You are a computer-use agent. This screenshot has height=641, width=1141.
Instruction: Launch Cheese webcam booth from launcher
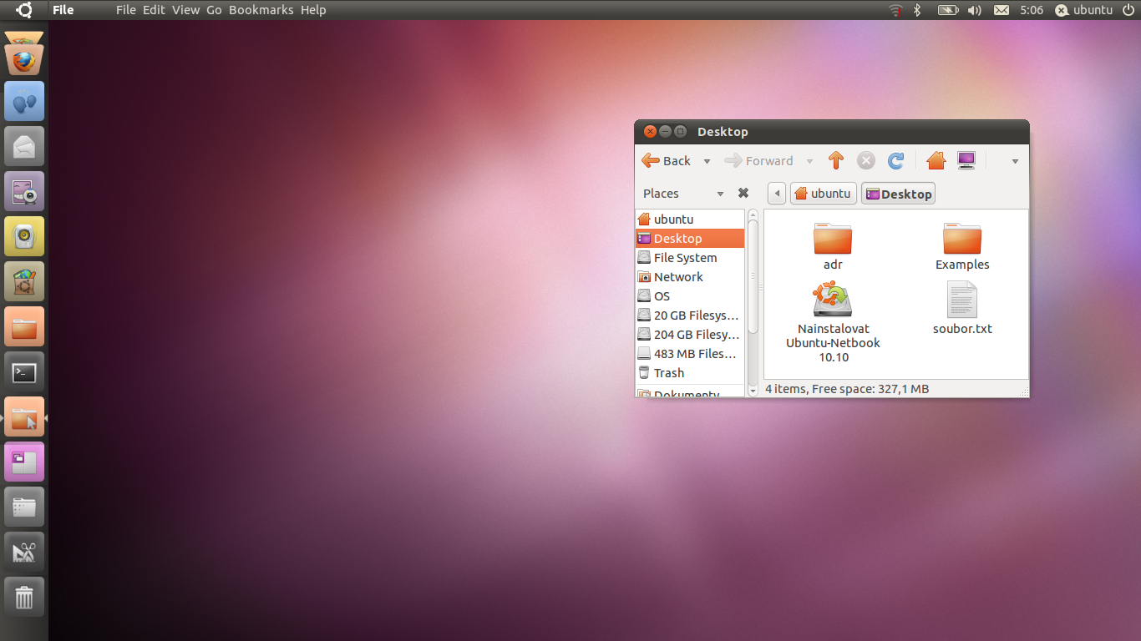point(24,191)
